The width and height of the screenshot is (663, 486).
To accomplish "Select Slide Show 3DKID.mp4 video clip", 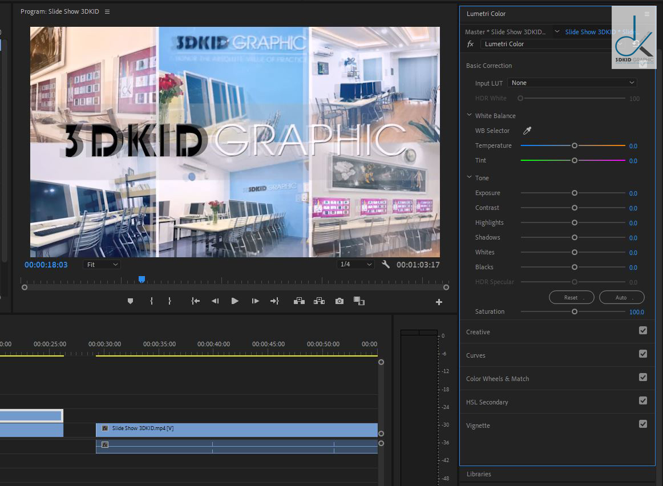I will pyautogui.click(x=237, y=430).
